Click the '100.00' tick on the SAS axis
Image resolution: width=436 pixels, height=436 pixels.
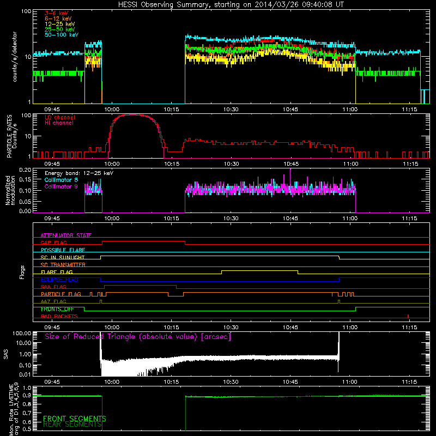[x=22, y=333]
